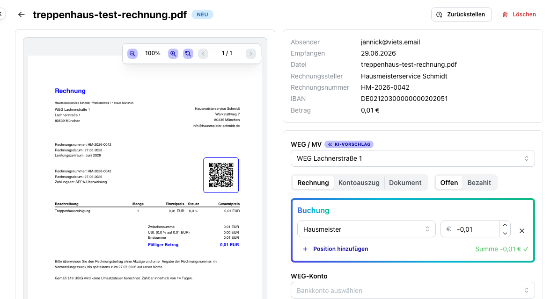Increase the amount with up stepper
The image size is (558, 299).
[505, 225]
